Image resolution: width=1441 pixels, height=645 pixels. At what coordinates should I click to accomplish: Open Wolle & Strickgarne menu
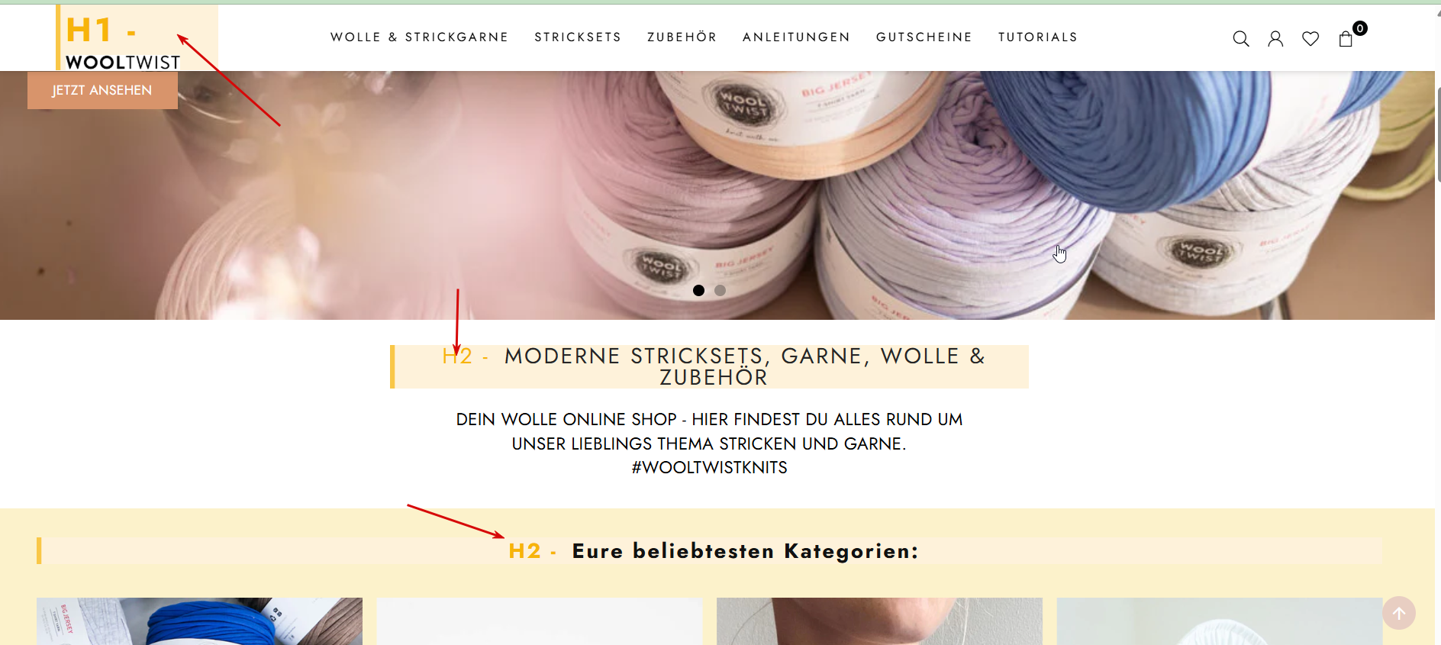(x=419, y=37)
